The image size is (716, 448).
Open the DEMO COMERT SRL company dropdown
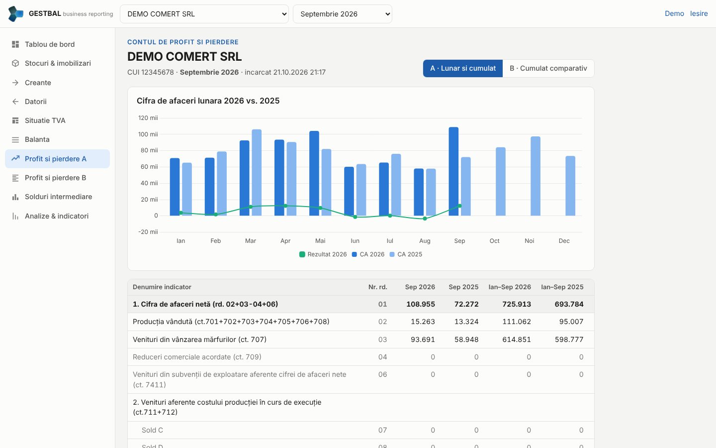click(204, 14)
